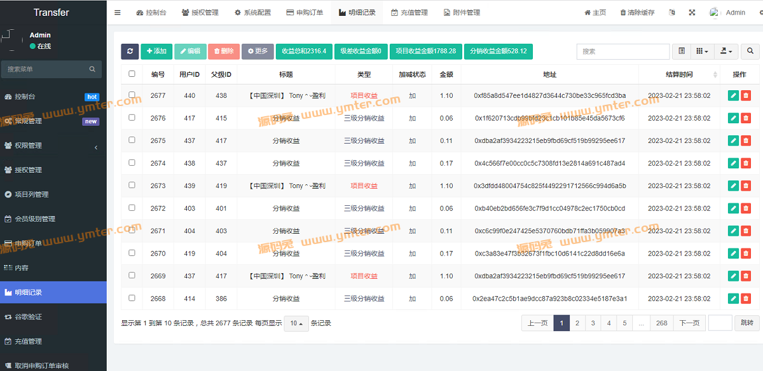Open 谷歌验证 in sidebar
The width and height of the screenshot is (763, 371).
pos(53,316)
